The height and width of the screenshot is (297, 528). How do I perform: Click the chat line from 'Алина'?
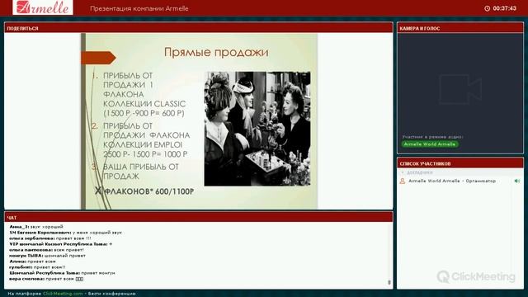[x=33, y=262]
